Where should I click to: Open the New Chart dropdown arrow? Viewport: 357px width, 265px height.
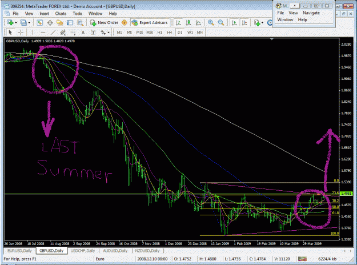(16, 23)
